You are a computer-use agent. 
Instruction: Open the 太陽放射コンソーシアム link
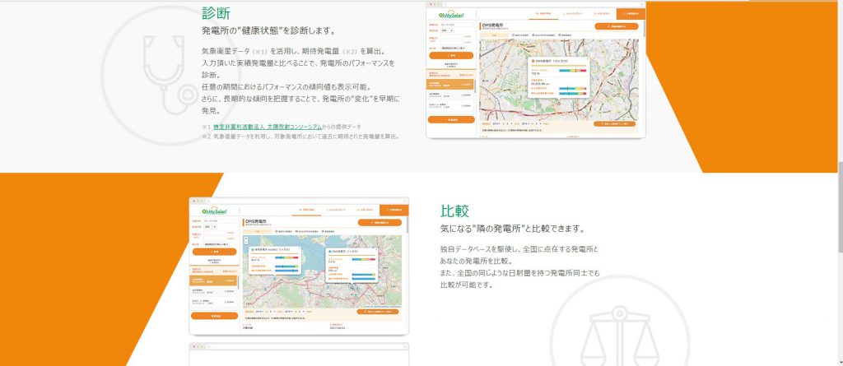(x=268, y=127)
